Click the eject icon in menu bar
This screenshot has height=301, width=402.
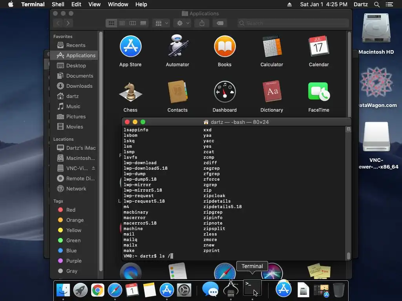289,4
